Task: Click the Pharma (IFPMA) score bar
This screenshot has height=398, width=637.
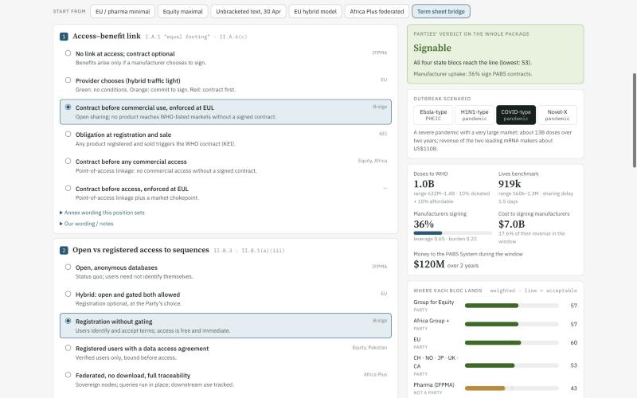Action: point(511,388)
